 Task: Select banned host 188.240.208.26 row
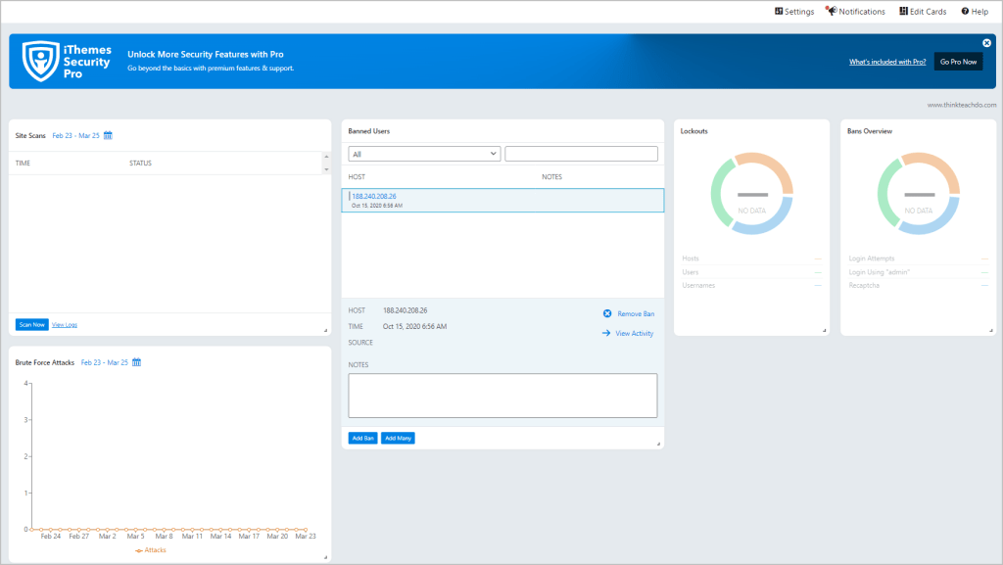pyautogui.click(x=502, y=200)
